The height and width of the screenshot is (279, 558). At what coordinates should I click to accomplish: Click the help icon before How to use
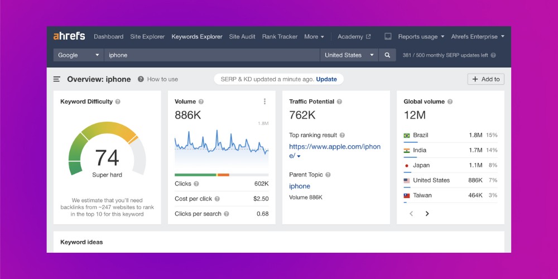point(141,79)
